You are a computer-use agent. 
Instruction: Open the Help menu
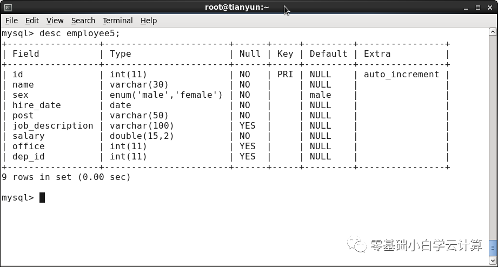[149, 21]
